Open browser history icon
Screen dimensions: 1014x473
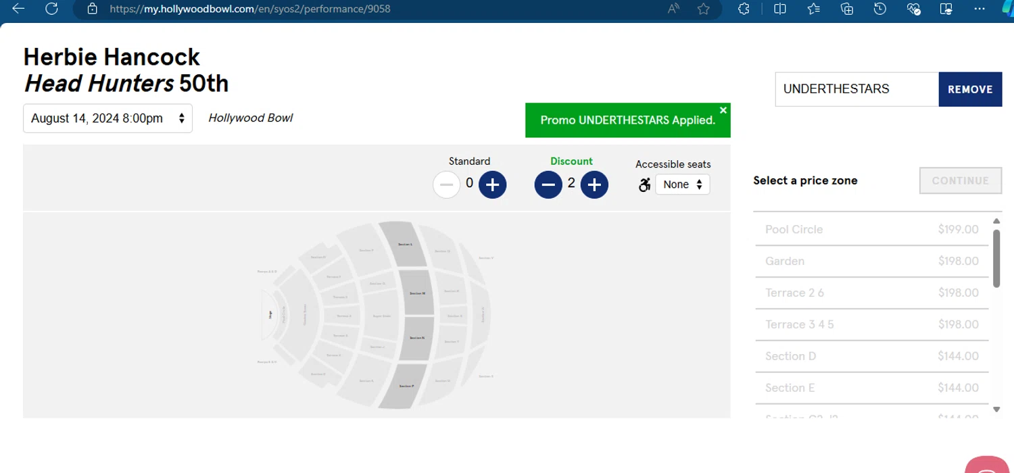click(x=879, y=9)
